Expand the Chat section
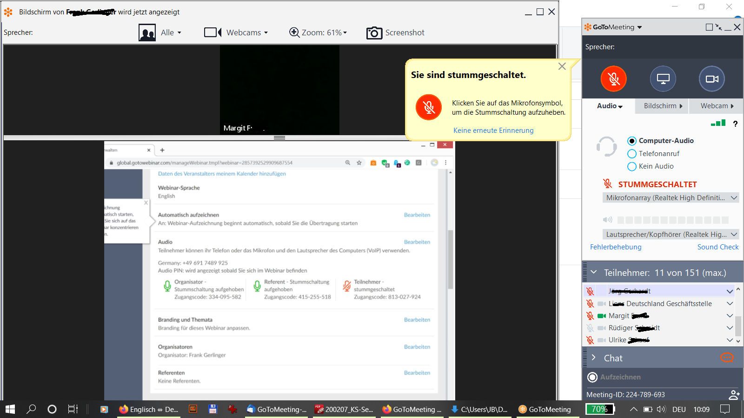The height and width of the screenshot is (418, 744). point(594,358)
